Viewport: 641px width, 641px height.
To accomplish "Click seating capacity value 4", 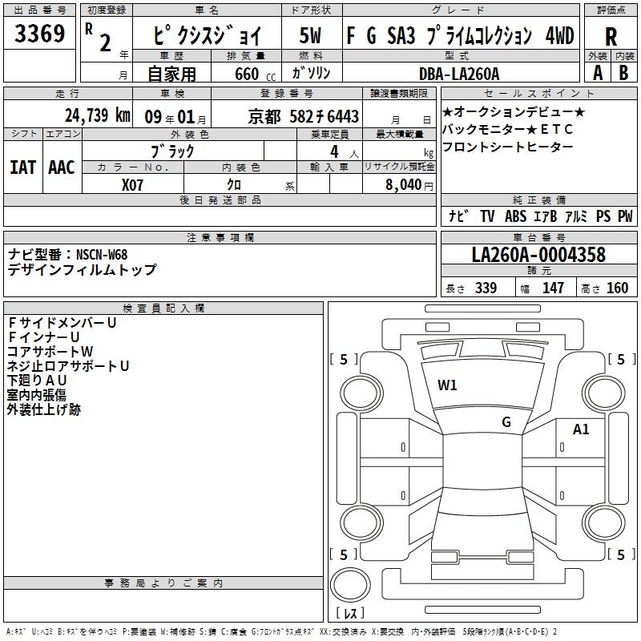I will pyautogui.click(x=334, y=151).
